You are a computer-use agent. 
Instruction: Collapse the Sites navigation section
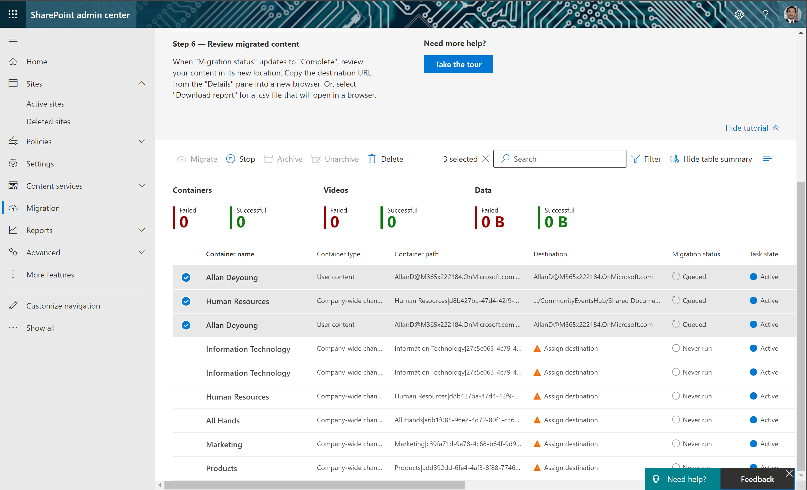(141, 84)
